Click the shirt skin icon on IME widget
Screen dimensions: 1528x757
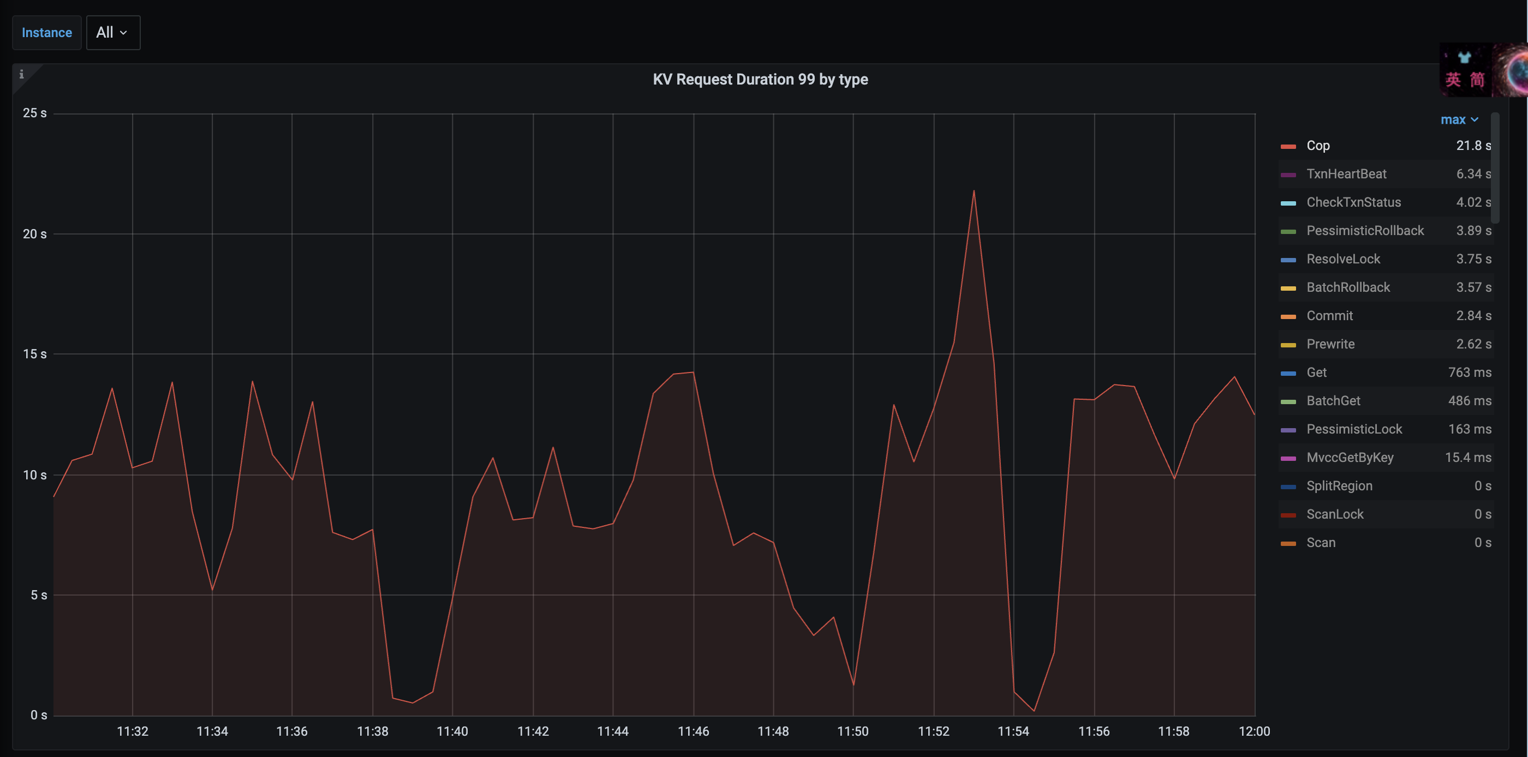[x=1465, y=57]
